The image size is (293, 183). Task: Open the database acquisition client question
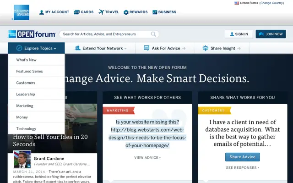pyautogui.click(x=242, y=133)
